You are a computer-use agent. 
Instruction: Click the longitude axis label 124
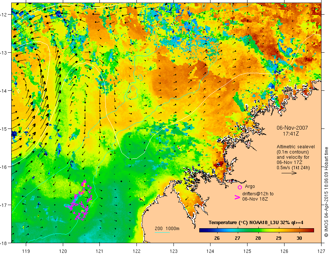pos(210,251)
